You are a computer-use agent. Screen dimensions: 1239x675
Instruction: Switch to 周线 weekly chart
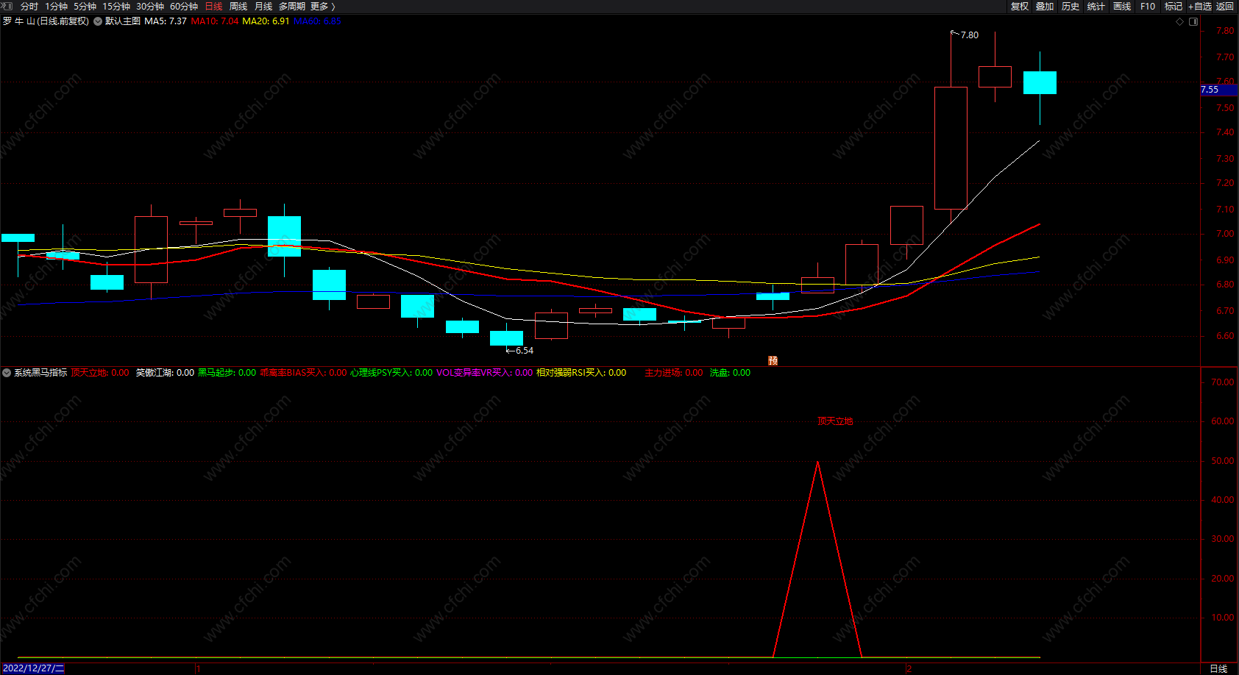(238, 7)
